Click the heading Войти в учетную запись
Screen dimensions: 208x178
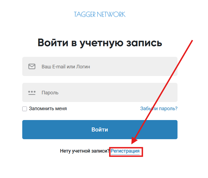pyautogui.click(x=100, y=43)
